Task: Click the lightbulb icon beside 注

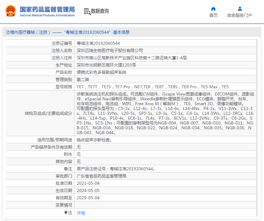Action: click(x=66, y=213)
